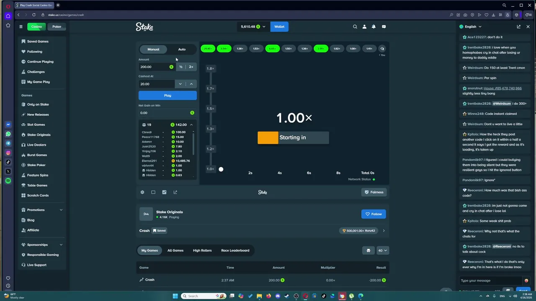Open Live Support link
536x301 pixels.
point(37,265)
